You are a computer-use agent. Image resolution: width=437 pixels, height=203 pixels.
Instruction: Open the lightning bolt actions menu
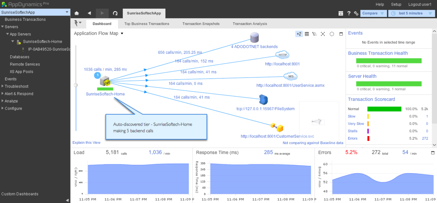point(78,23)
